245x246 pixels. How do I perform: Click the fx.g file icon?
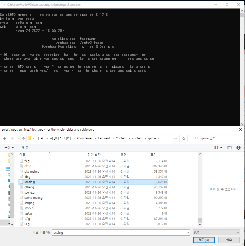coord(21,161)
